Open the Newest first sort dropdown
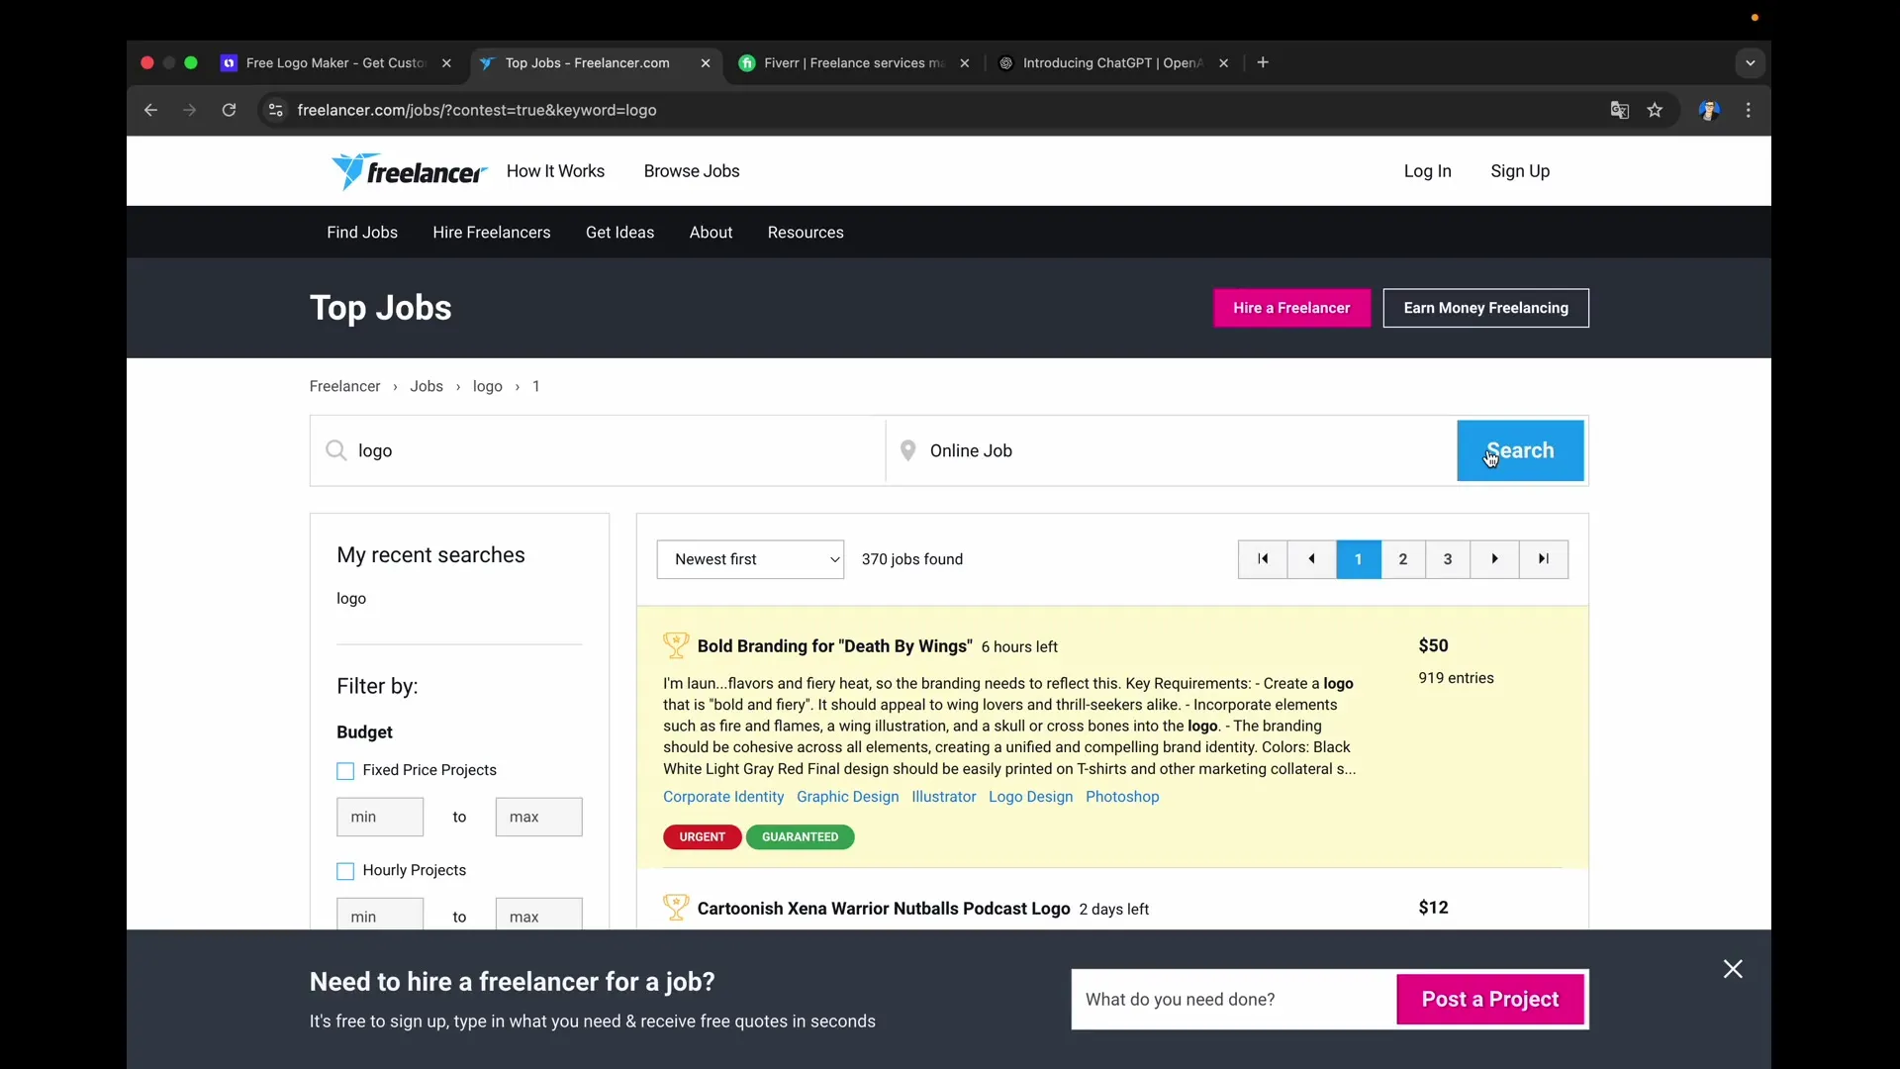The image size is (1900, 1069). pyautogui.click(x=749, y=559)
